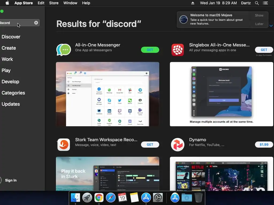This screenshot has width=274, height=205.
Task: Go to Updates in sidebar
Action: tap(11, 104)
